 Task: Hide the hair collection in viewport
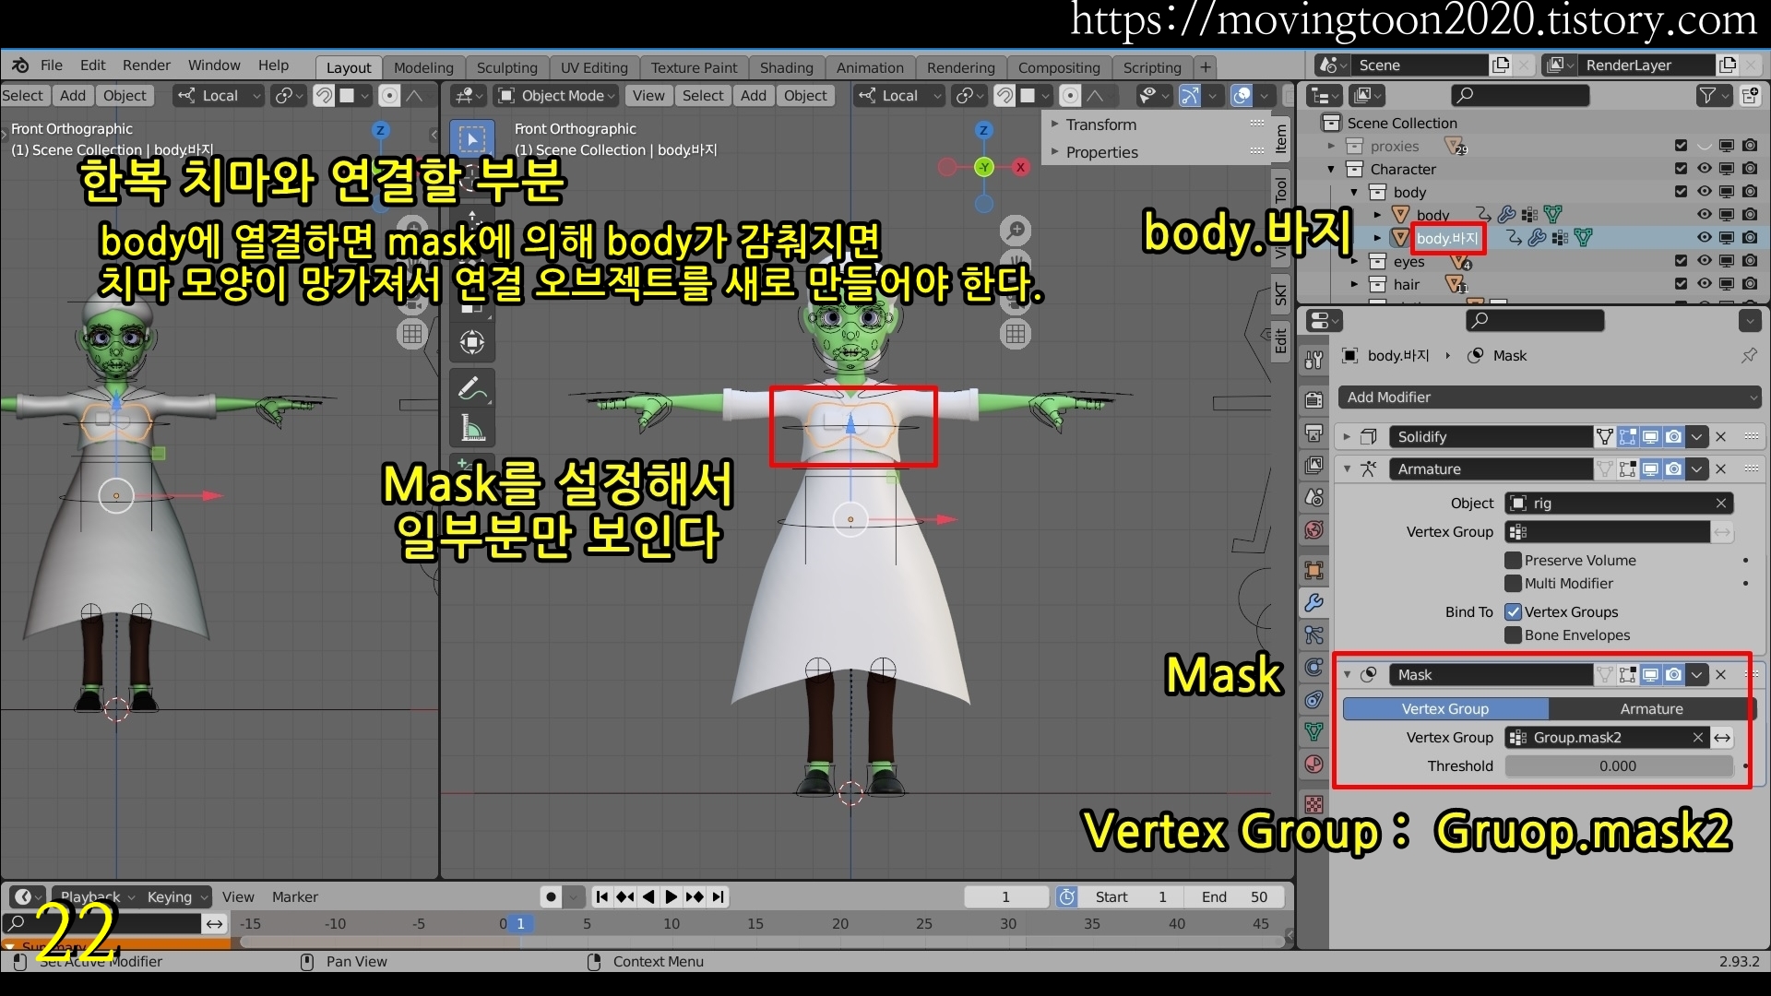[x=1704, y=284]
